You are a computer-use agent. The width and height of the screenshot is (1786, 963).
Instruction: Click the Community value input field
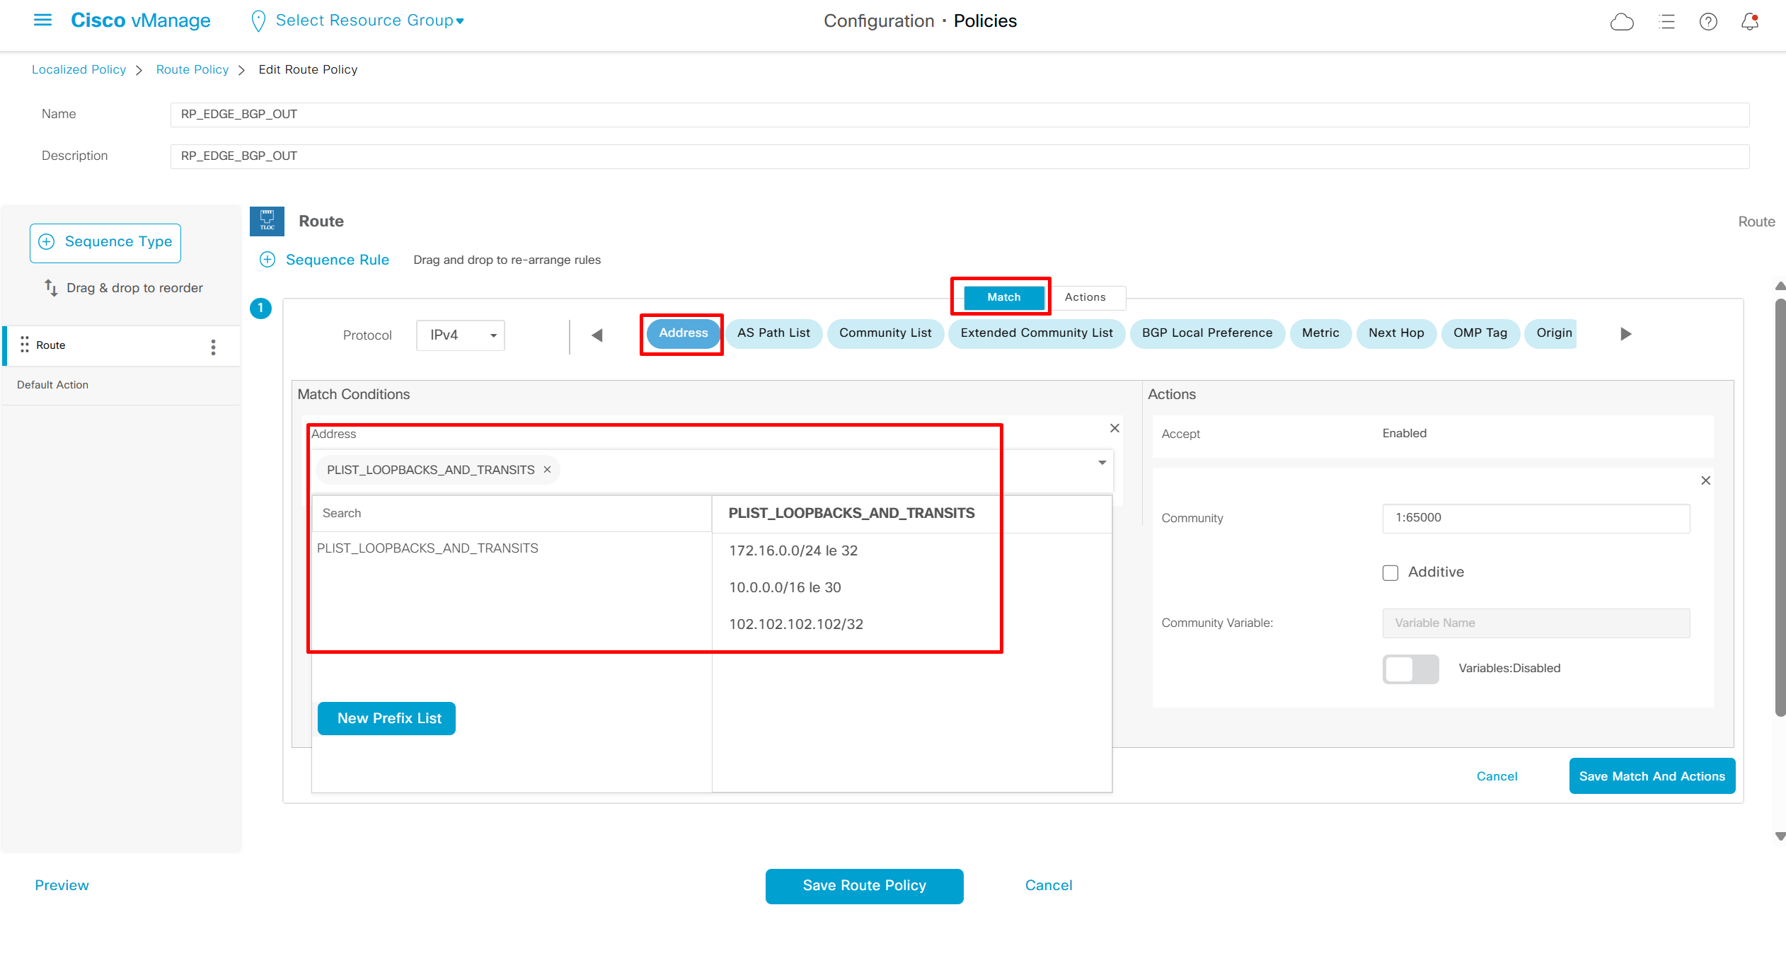coord(1536,518)
